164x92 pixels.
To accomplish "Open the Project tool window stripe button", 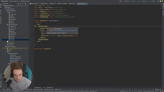I will point(1,5).
